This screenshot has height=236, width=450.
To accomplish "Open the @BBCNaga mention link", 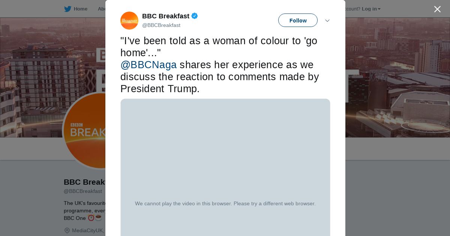I will click(x=148, y=65).
